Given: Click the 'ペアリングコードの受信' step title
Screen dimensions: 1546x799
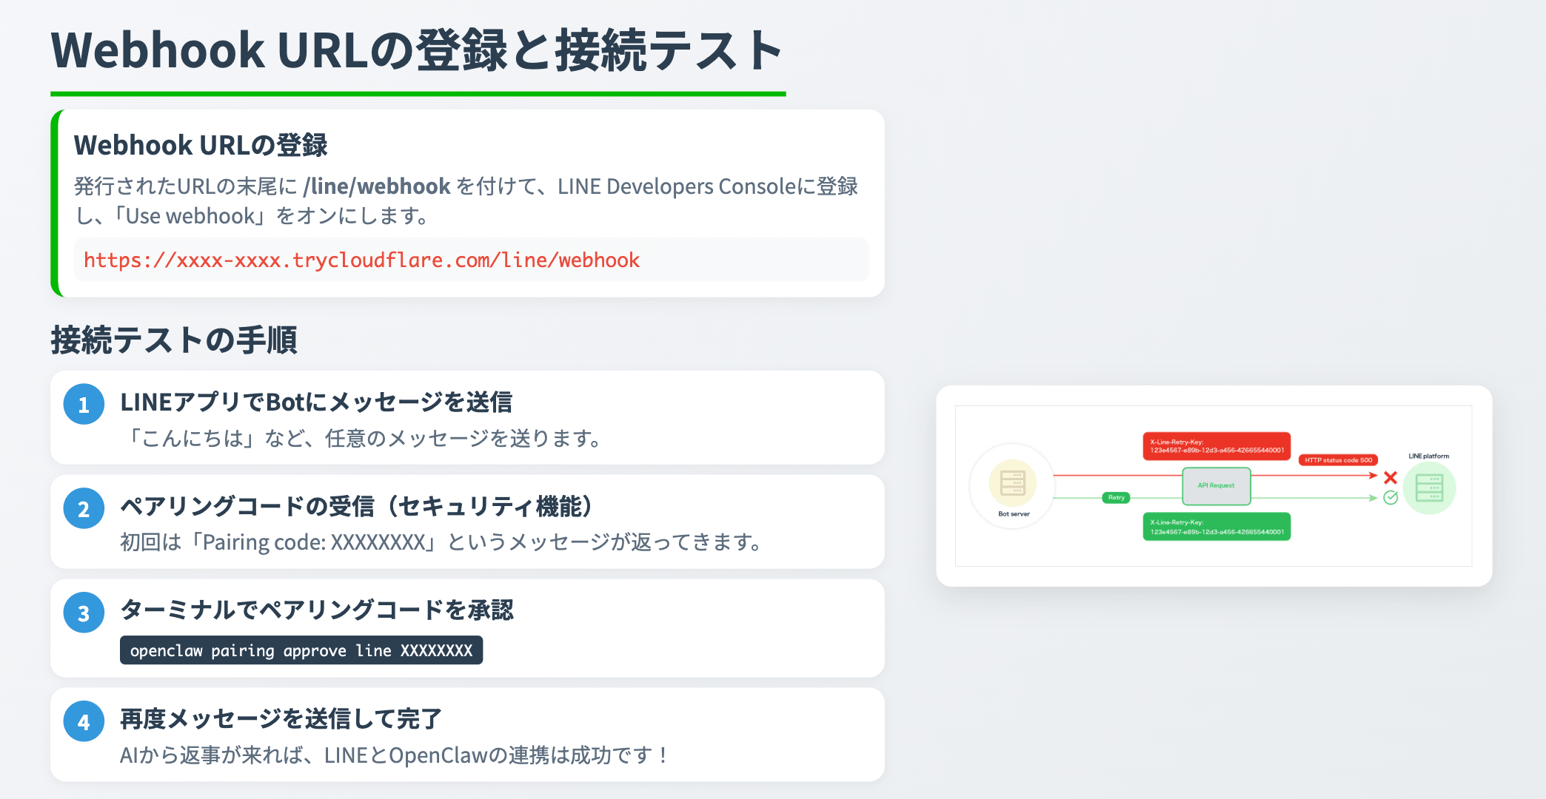Looking at the screenshot, I should (x=356, y=507).
